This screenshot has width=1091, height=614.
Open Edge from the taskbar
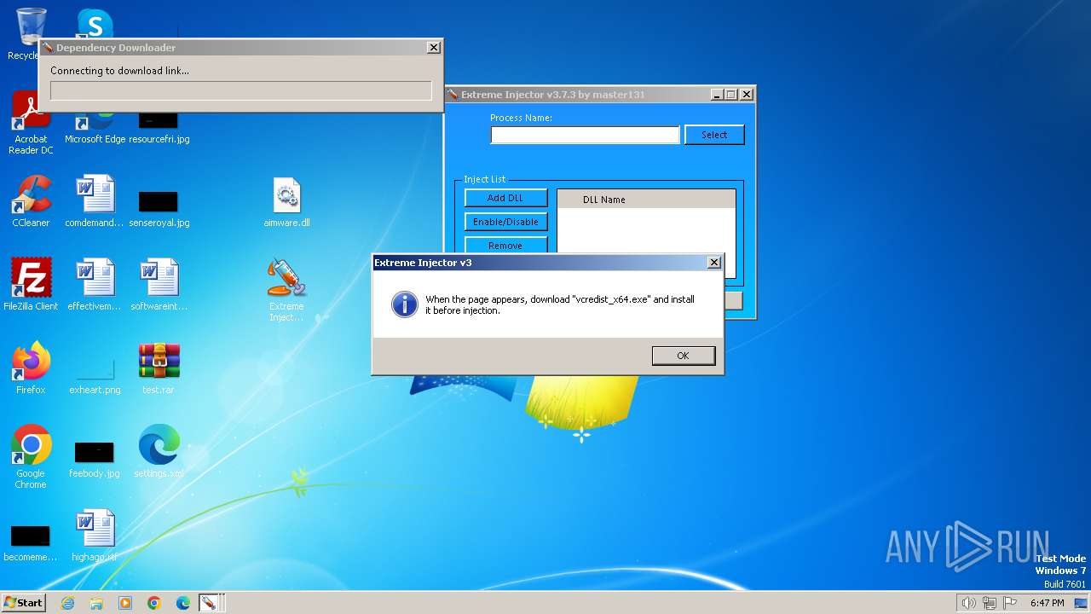[x=183, y=603]
